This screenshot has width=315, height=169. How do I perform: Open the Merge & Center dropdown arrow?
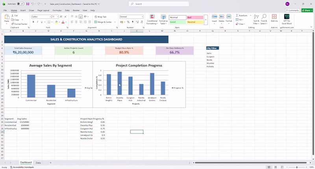click(115, 22)
